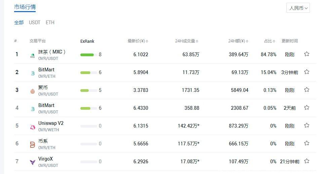Screen dimensions: 323x174
Task: Toggle star on BitMart OVR/USDT row
Action: pos(307,107)
